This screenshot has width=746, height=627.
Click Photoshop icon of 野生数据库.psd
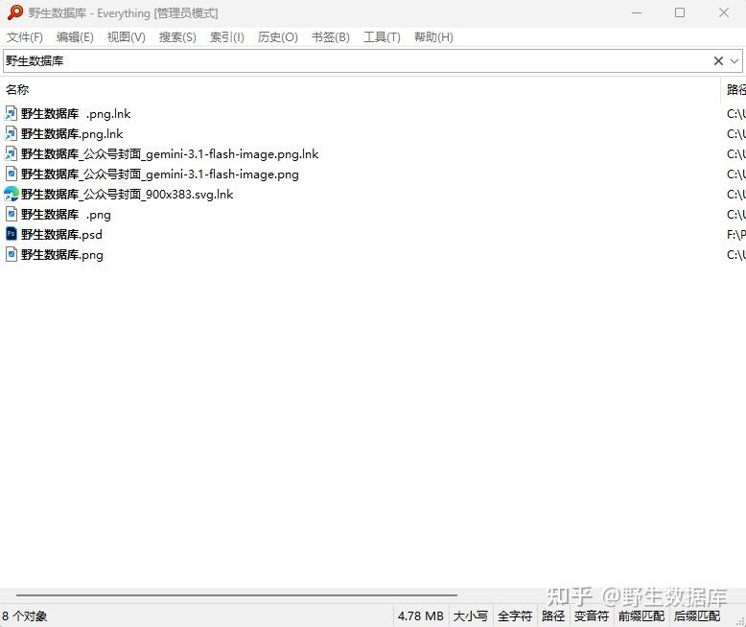point(11,234)
